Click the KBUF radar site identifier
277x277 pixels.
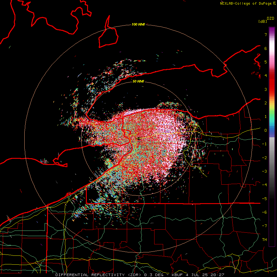tap(177, 275)
